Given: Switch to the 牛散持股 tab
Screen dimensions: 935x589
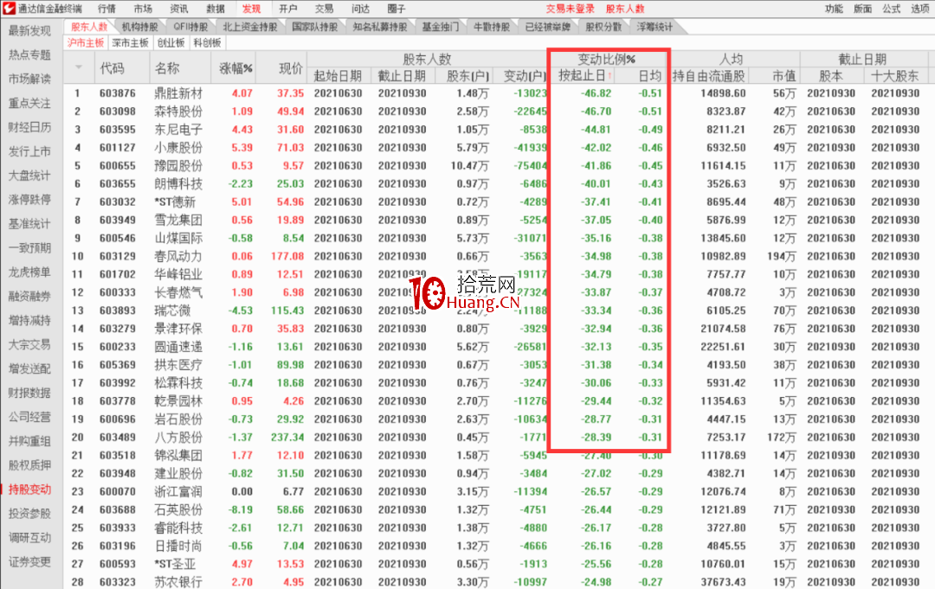Looking at the screenshot, I should coord(492,27).
